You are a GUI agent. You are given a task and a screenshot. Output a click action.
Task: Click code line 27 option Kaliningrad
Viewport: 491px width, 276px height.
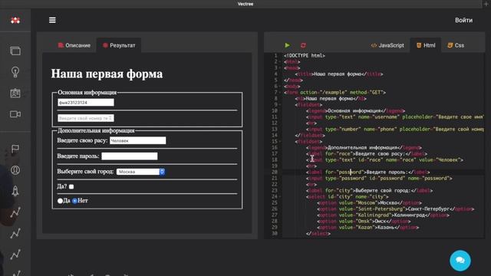pyautogui.click(x=384, y=215)
